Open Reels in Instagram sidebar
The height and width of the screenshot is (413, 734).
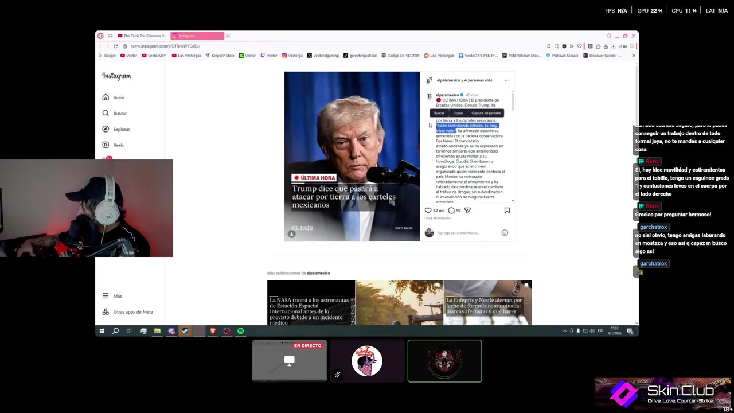click(114, 145)
